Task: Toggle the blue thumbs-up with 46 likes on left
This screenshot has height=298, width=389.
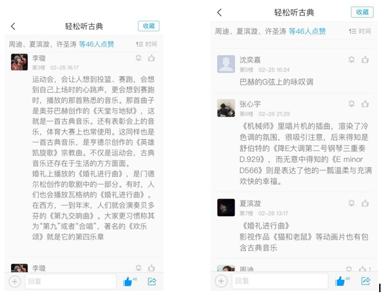Action: pos(130,282)
